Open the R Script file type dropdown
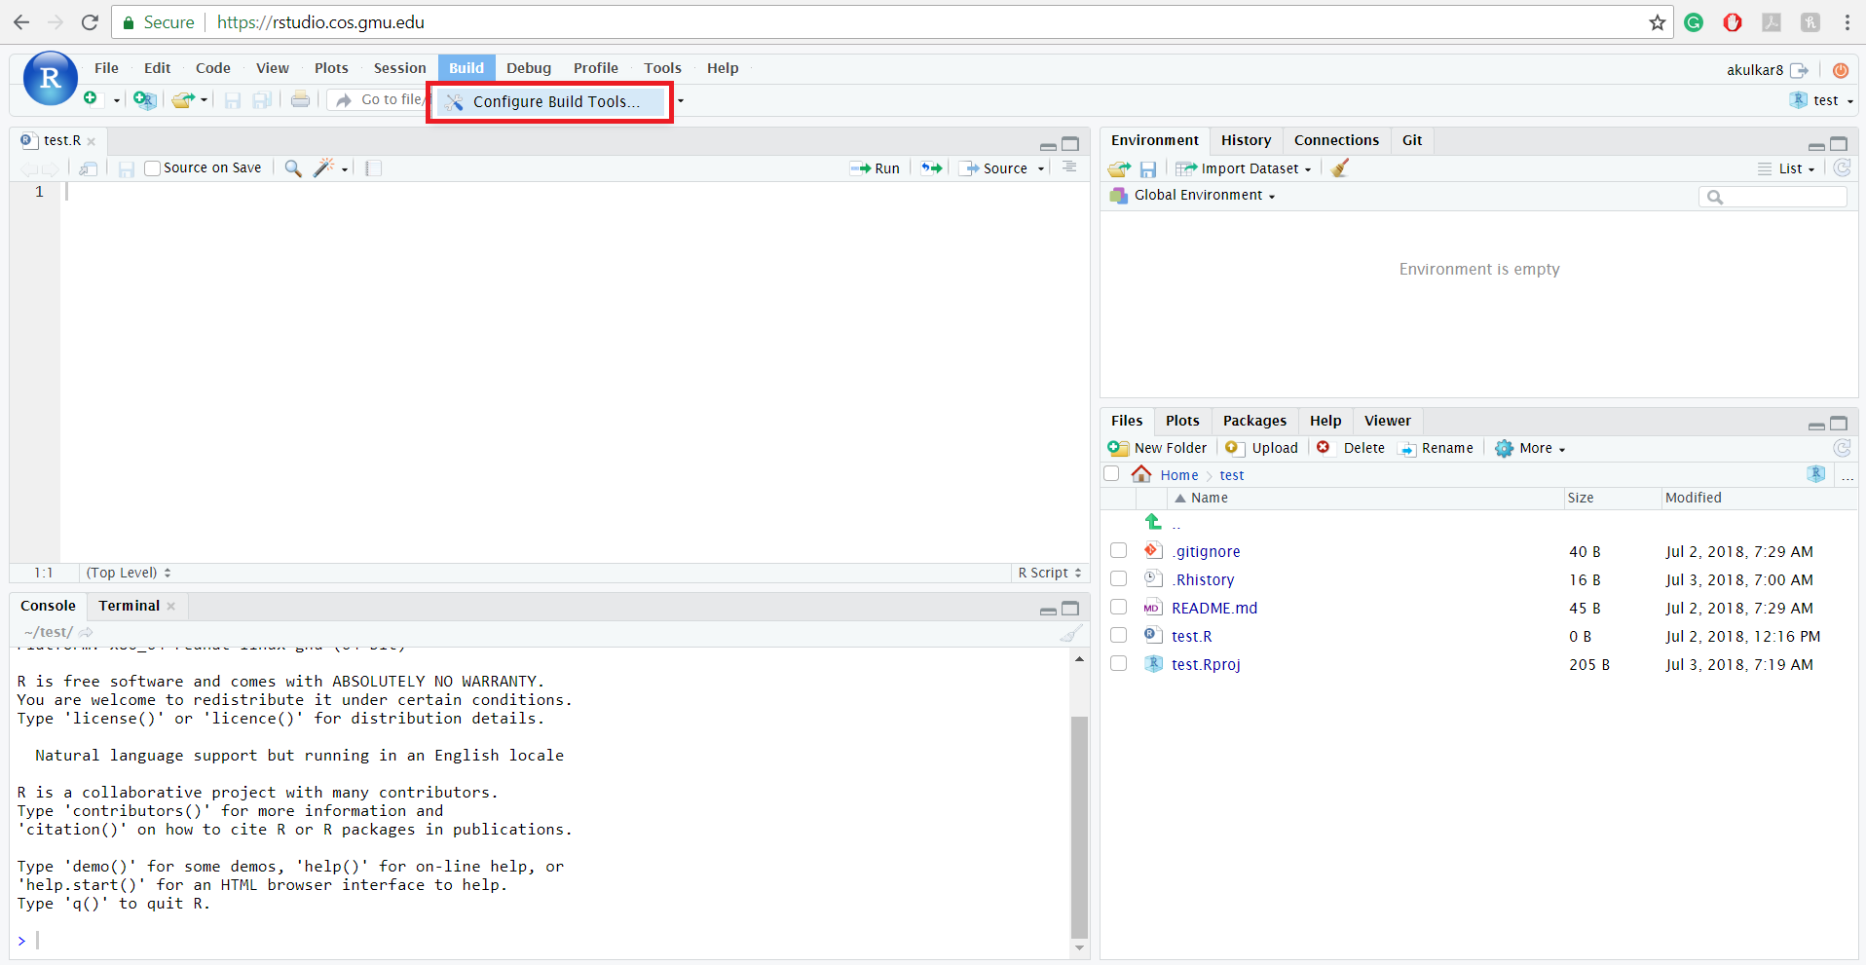The image size is (1866, 965). pyautogui.click(x=1050, y=573)
